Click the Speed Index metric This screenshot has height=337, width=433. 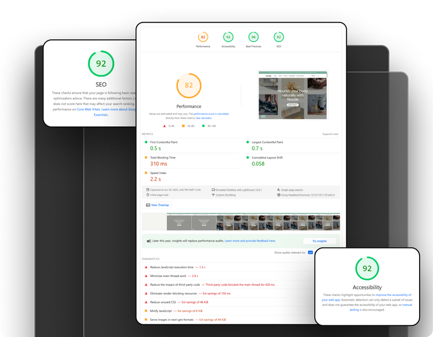(191, 176)
